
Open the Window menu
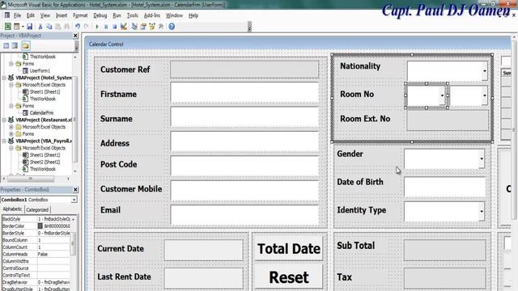174,15
